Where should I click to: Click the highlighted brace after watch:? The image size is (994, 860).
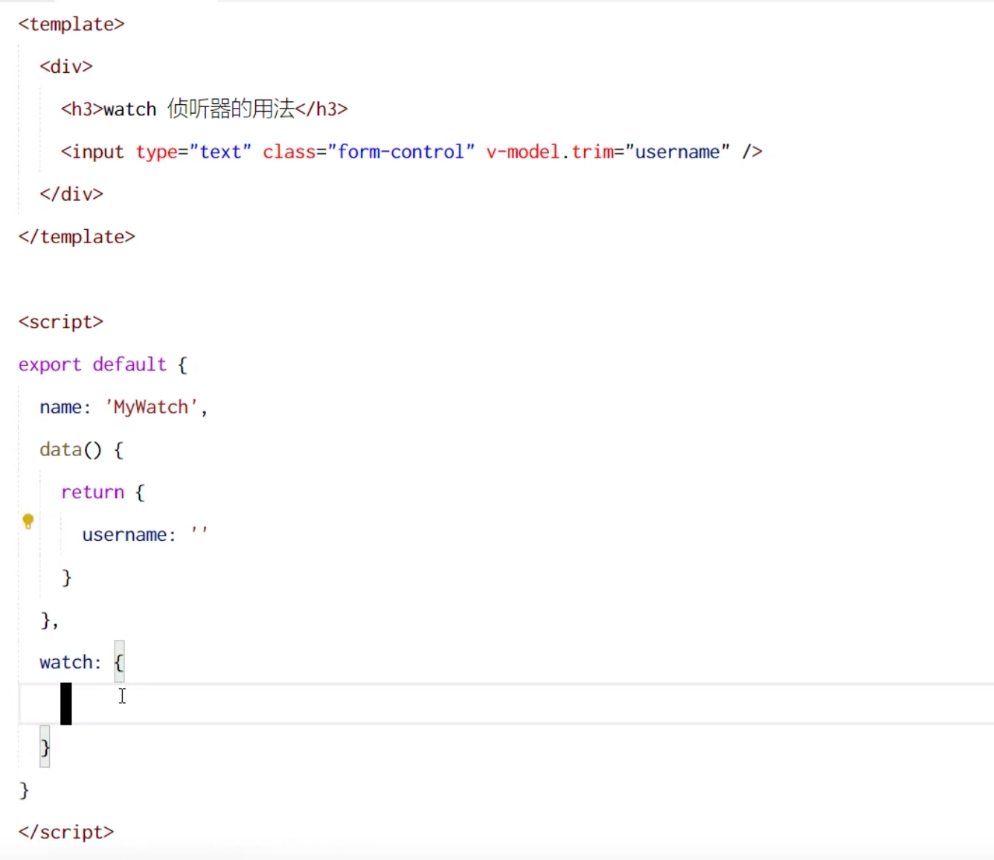119,661
